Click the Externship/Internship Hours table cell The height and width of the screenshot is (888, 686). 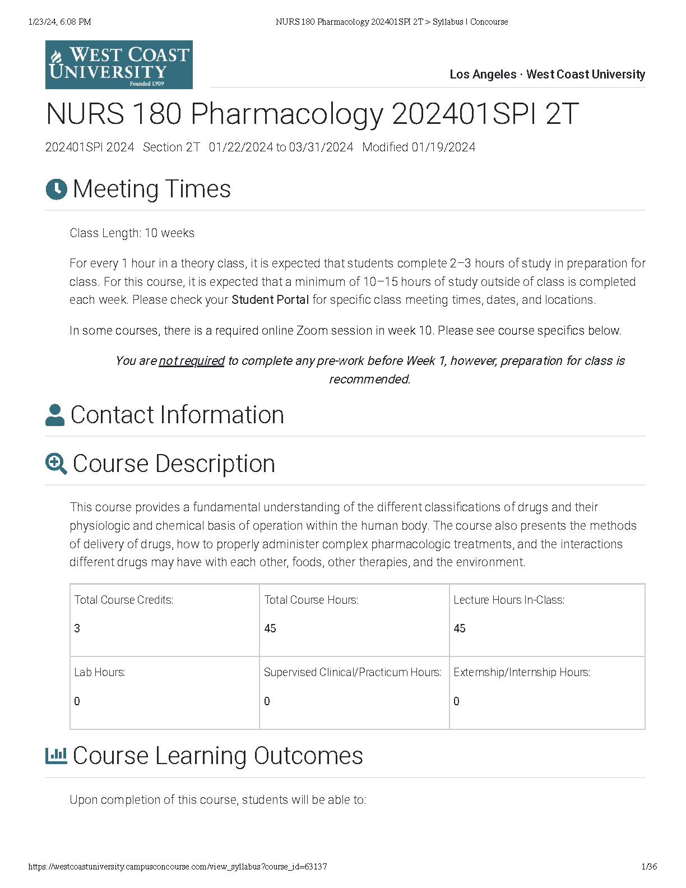(546, 693)
